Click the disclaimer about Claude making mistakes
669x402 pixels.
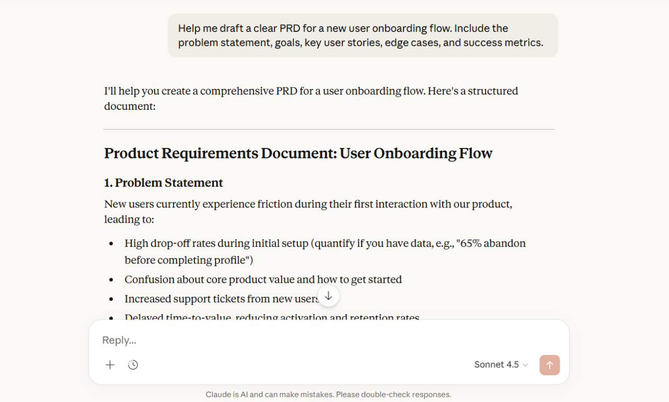pyautogui.click(x=328, y=394)
